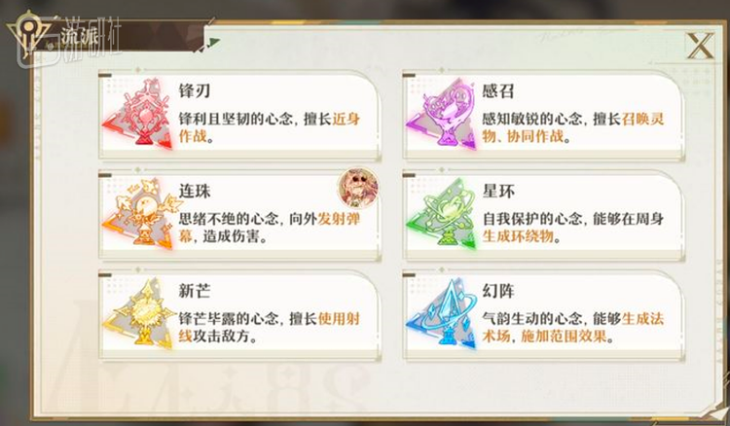Select the 感召 card title
The image size is (730, 426).
[498, 90]
